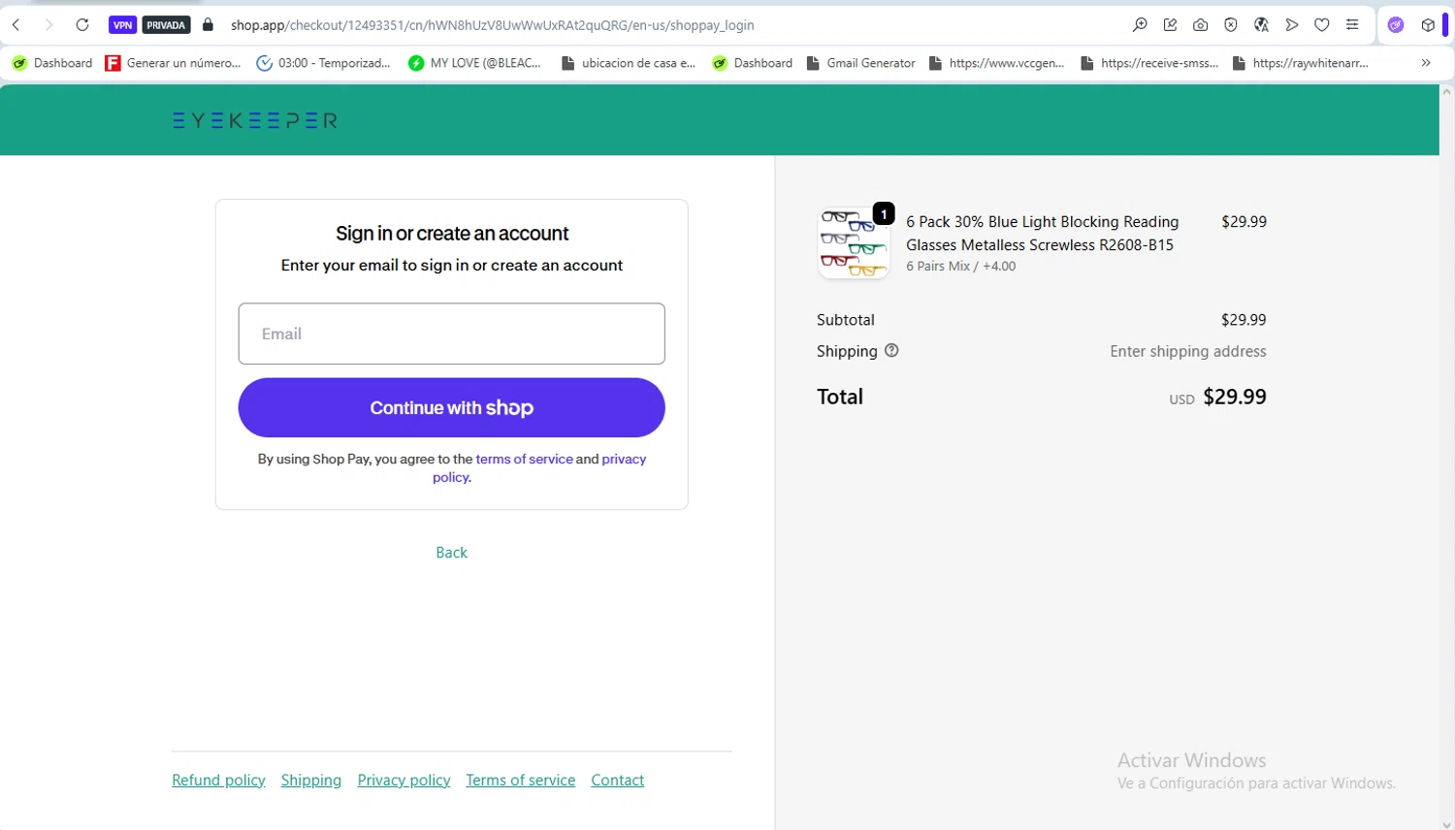Open the extensions cube icon

pos(1428,25)
